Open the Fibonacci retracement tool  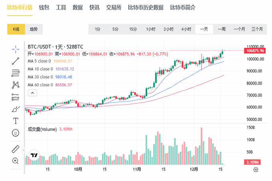(16, 73)
